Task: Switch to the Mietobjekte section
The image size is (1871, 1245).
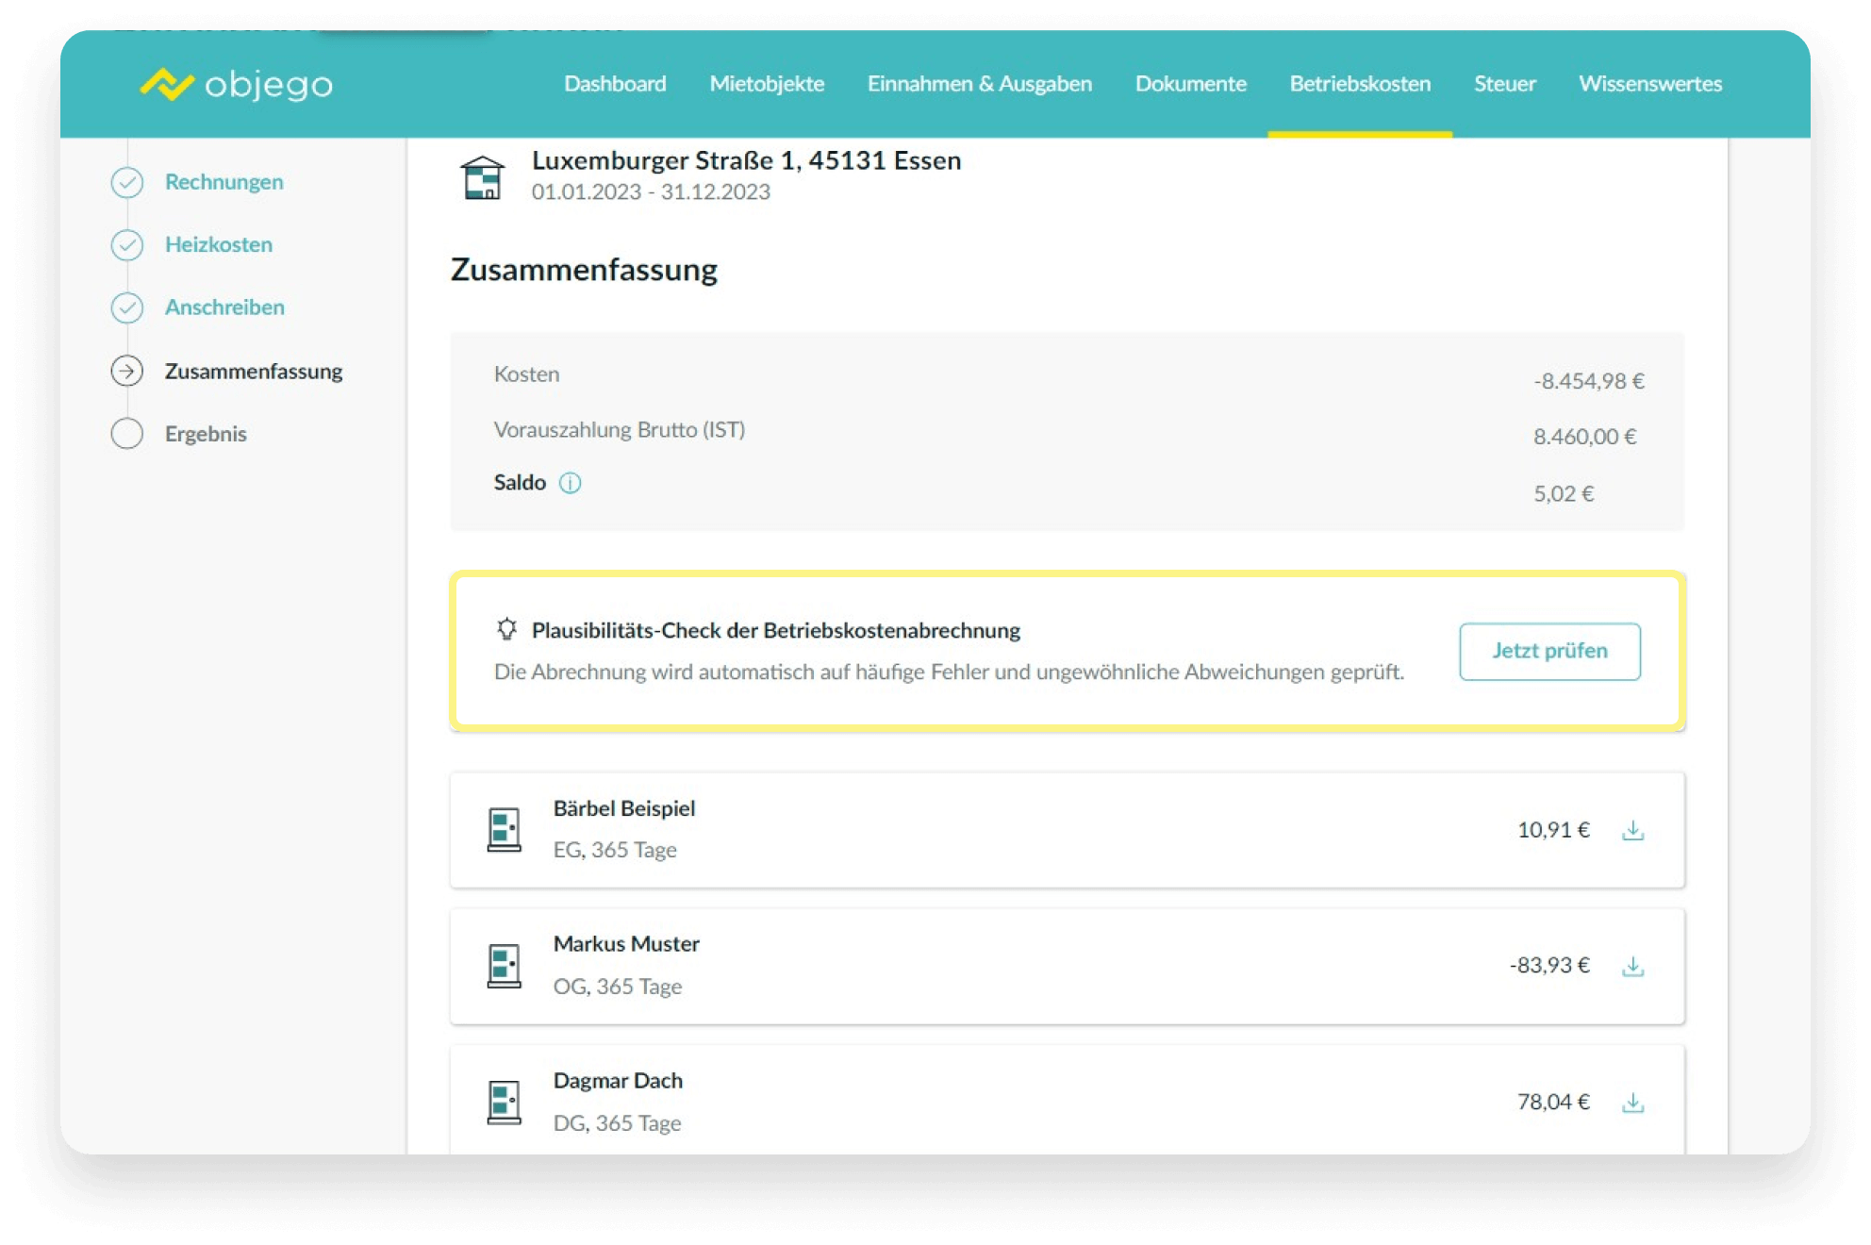Action: (x=767, y=84)
